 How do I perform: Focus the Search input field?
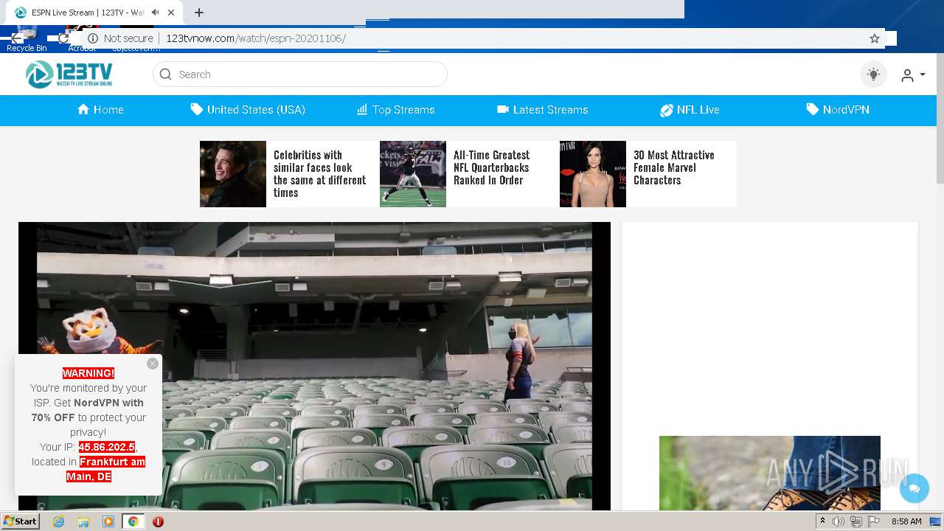point(300,74)
